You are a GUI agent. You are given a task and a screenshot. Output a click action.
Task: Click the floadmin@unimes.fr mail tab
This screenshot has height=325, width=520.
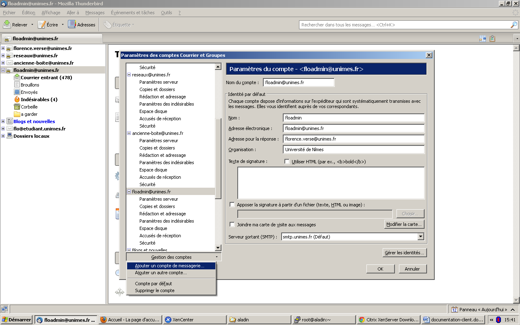point(51,39)
